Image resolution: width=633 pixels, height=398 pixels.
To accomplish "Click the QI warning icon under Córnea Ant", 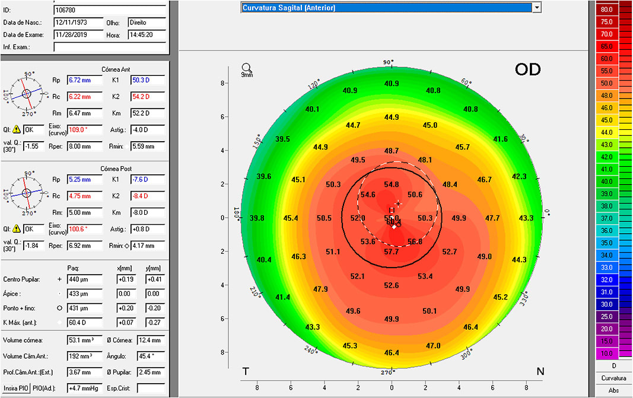I will 16,129.
